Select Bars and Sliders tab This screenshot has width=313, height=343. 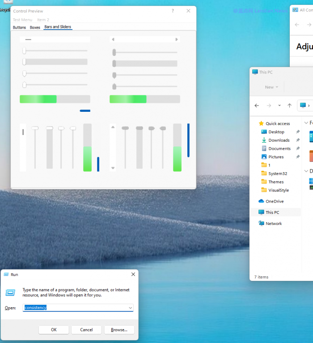click(58, 27)
